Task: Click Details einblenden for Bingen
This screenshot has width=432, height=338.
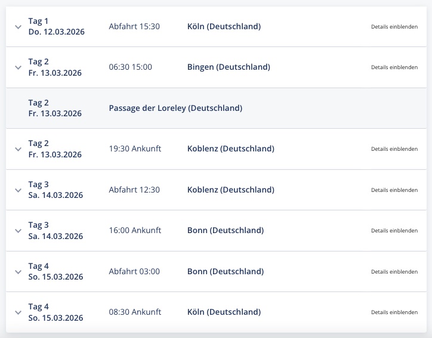Action: 394,67
